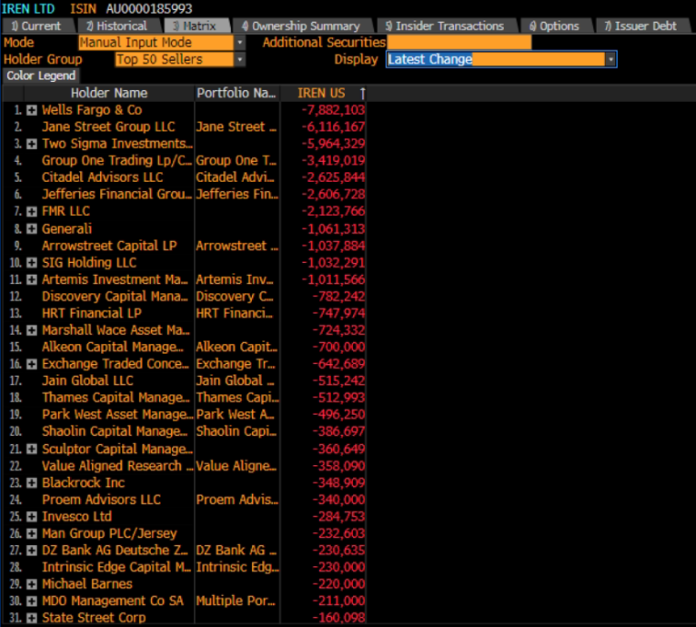
Task: Expand SIG Holding LLC row
Action: click(31, 263)
